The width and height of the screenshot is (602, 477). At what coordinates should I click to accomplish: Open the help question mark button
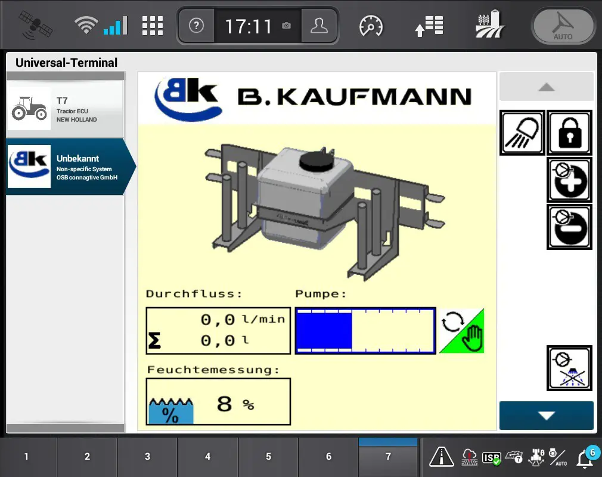click(x=196, y=26)
